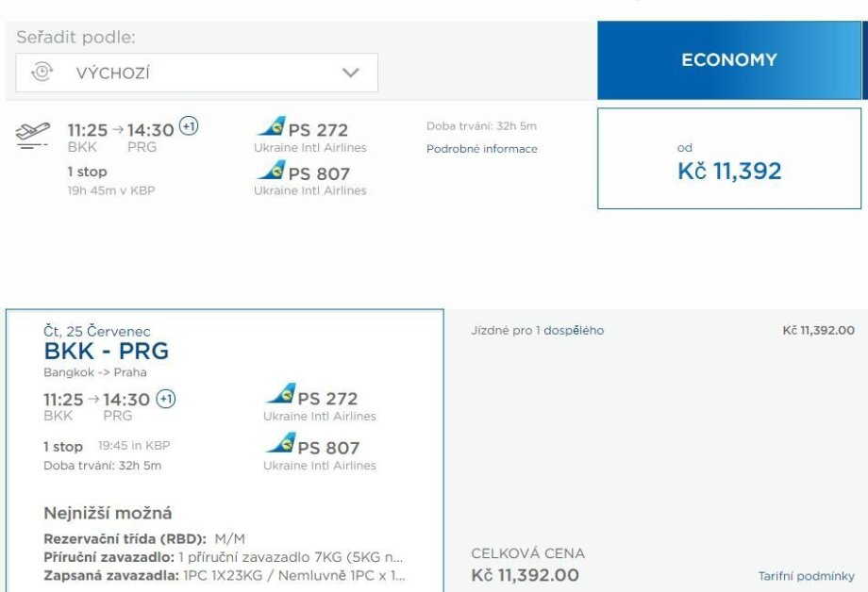Click the BKK - PRG route heading

[x=107, y=352]
